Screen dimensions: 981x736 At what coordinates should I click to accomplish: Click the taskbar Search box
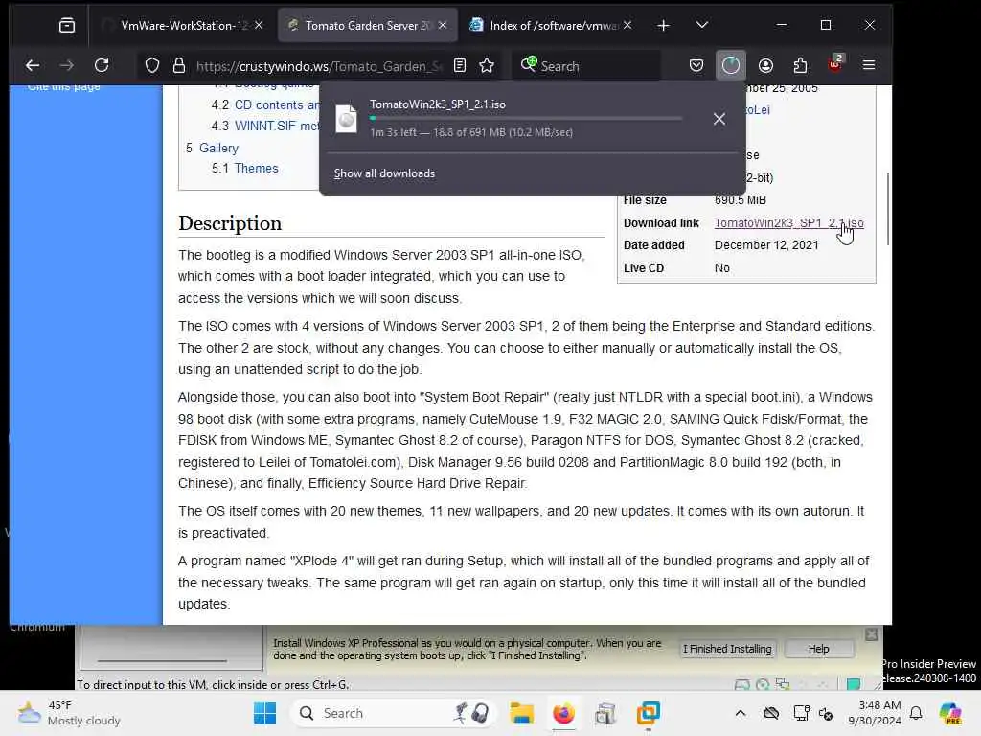pyautogui.click(x=392, y=713)
